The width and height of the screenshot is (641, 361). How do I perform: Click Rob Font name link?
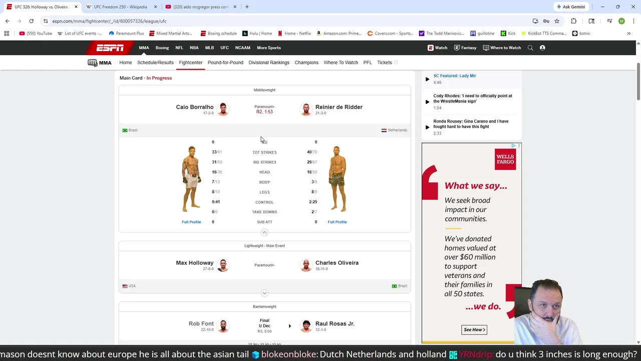tap(201, 323)
